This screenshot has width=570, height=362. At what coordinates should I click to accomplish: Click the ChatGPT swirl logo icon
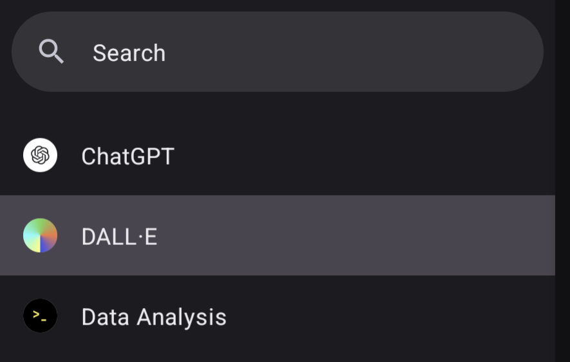[40, 156]
